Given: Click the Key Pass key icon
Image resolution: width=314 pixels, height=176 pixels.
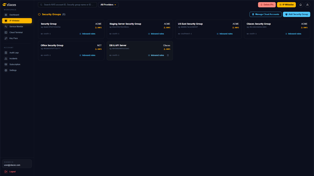Looking at the screenshot, I should [x=6, y=38].
